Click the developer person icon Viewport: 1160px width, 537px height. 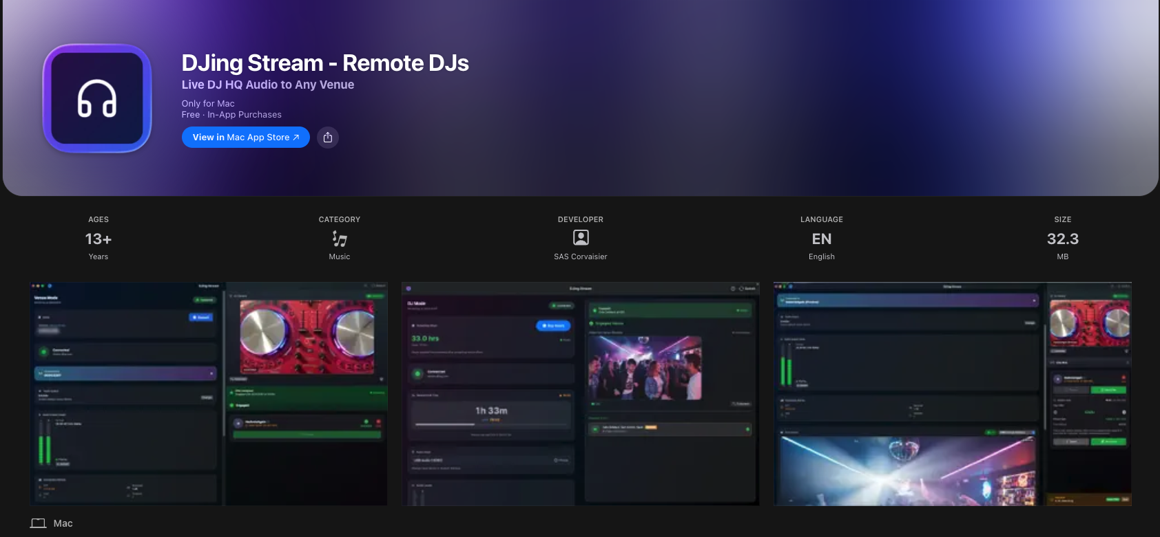(x=581, y=238)
